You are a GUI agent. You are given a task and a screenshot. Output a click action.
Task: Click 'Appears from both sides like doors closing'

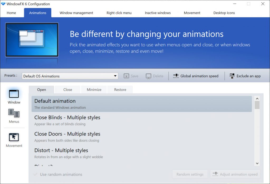pyautogui.click(x=67, y=141)
